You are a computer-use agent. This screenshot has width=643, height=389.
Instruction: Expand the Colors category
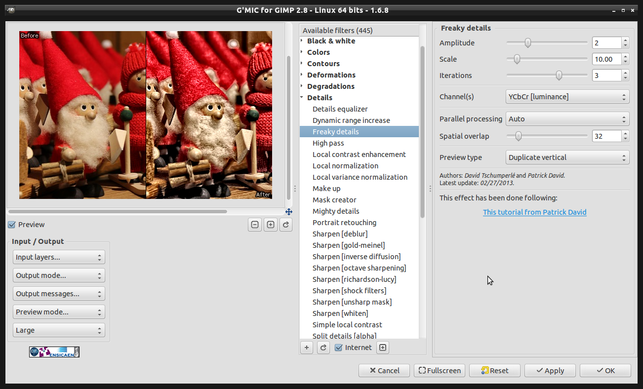[302, 52]
